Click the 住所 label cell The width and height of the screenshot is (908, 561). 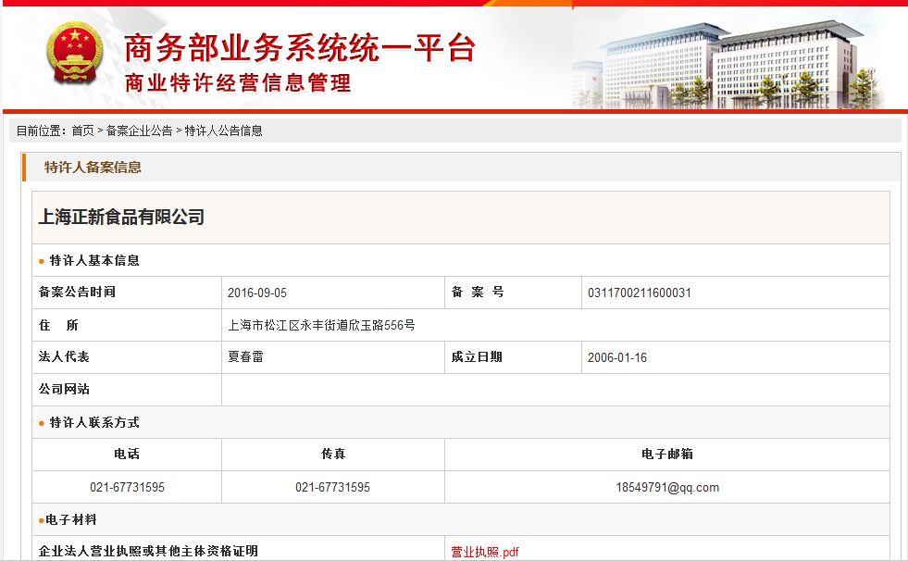pos(128,325)
